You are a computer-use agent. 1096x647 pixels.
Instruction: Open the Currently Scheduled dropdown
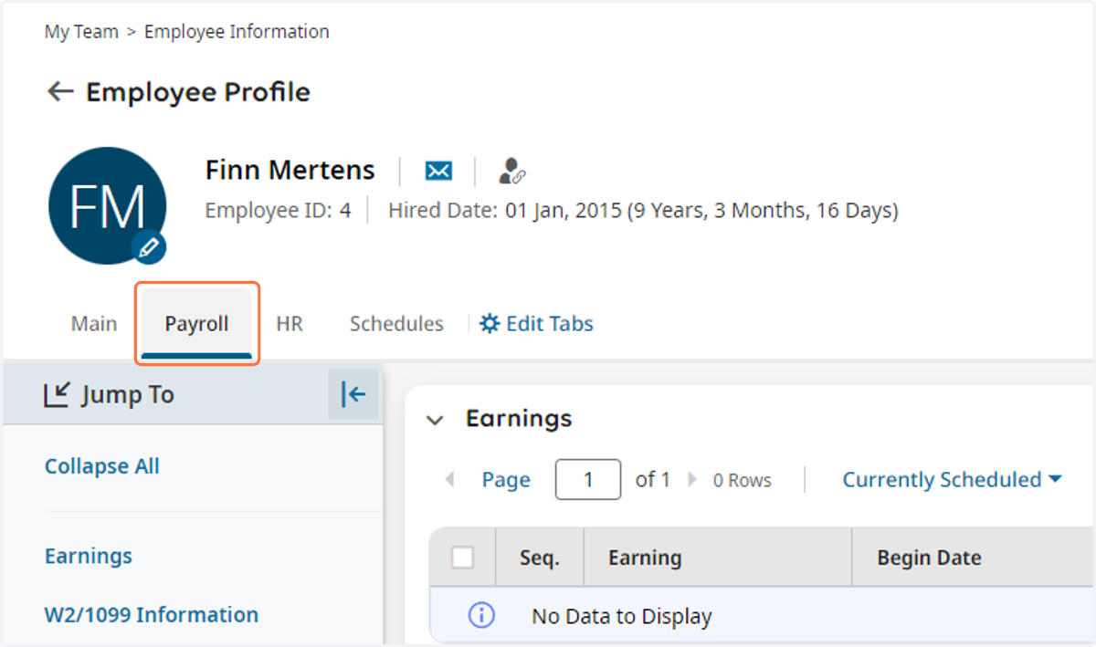952,479
